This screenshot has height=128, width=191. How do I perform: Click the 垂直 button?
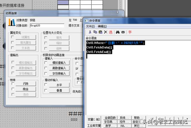click(x=59, y=90)
